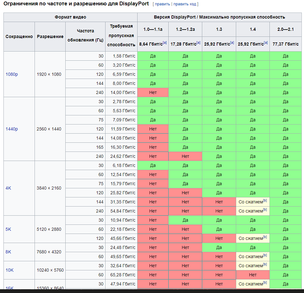Click footnote [b] in 8K 60 Hz row
Screen dimensions: 304x293
[x=265, y=255]
